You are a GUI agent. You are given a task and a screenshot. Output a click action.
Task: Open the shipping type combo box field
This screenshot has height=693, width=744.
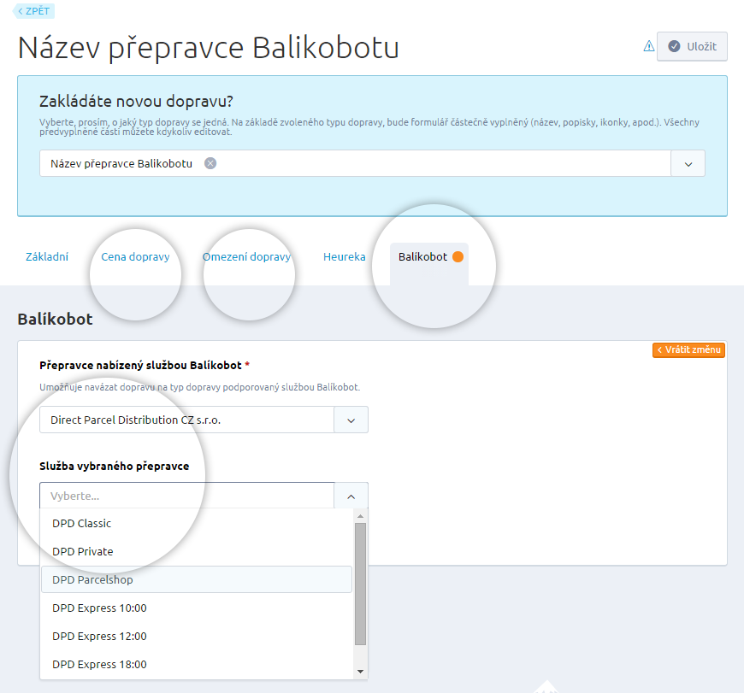pos(372,163)
